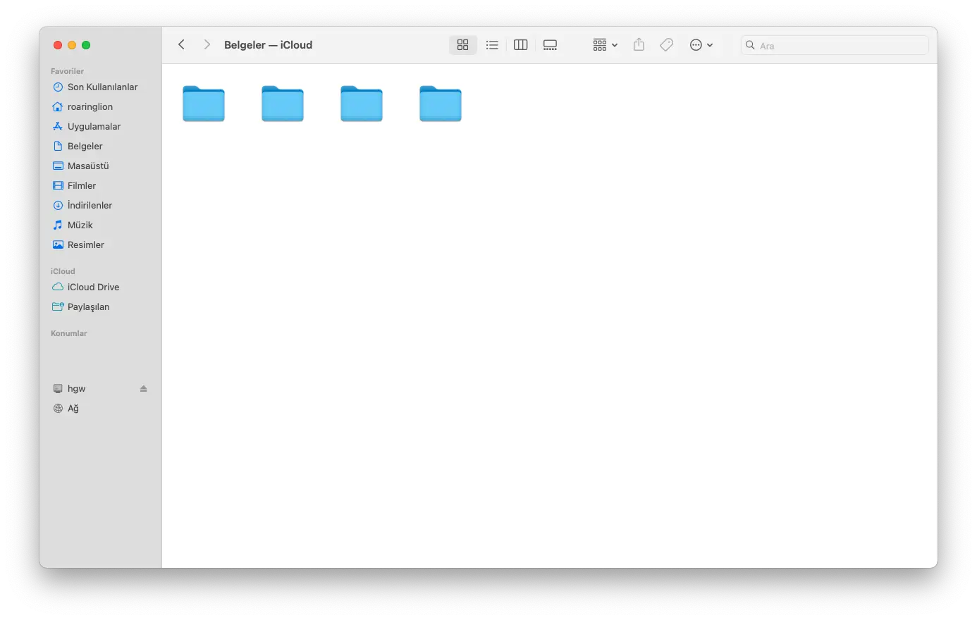Image resolution: width=977 pixels, height=620 pixels.
Task: Click the Konumlar section header
Action: click(69, 333)
